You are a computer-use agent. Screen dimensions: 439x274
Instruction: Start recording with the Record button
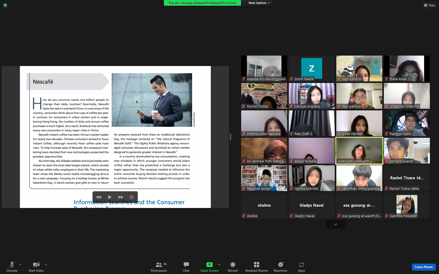click(233, 267)
